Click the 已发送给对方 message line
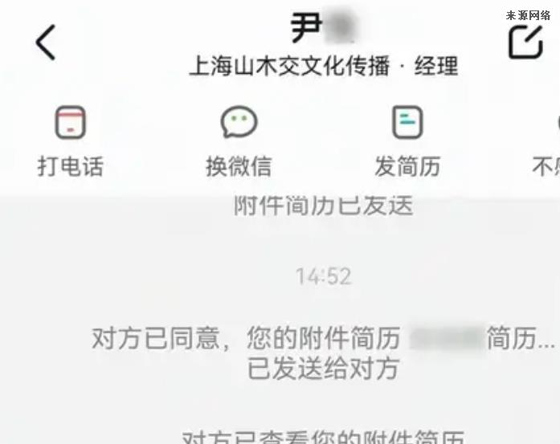This screenshot has height=444, width=560. 323,369
